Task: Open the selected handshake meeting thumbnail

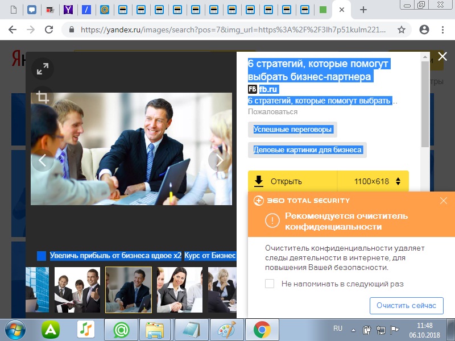Action: click(129, 290)
